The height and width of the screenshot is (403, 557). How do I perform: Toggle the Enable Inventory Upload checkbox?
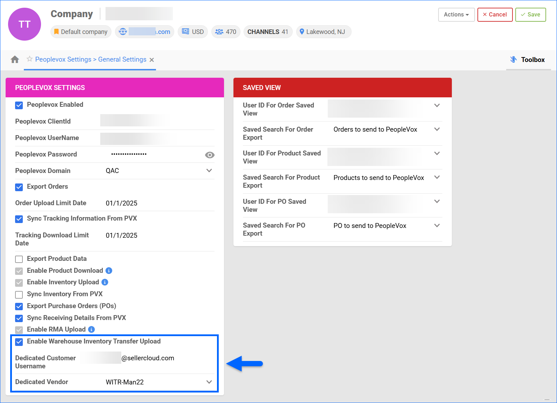coord(19,283)
